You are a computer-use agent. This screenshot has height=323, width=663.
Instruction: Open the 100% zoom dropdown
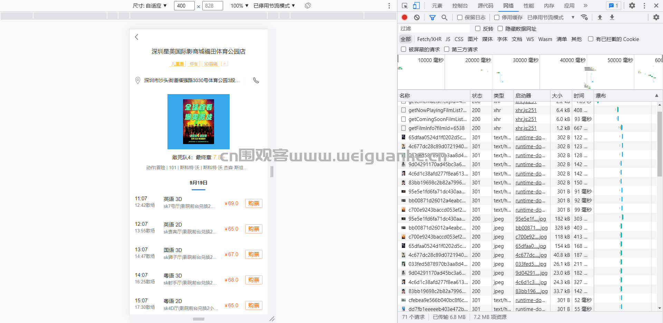point(240,6)
